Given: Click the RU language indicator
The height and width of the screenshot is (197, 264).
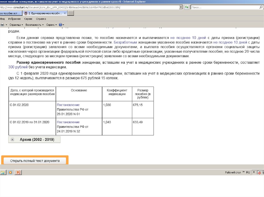Looking at the screenshot, I should pyautogui.click(x=248, y=172).
